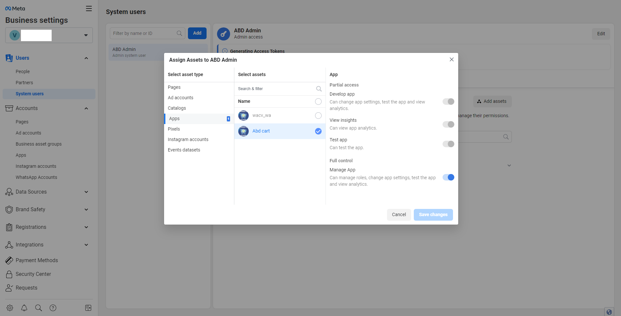Open People in sidebar
The image size is (621, 316).
(x=23, y=71)
